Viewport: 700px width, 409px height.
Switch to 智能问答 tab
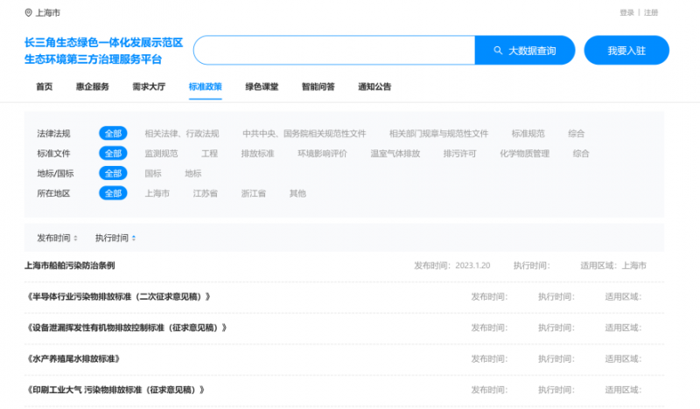pos(318,87)
